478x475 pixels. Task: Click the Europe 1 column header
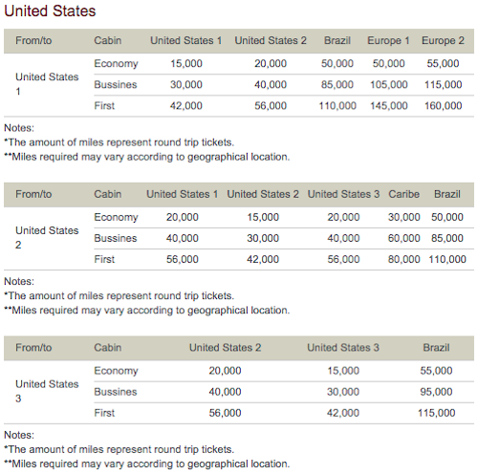point(388,40)
